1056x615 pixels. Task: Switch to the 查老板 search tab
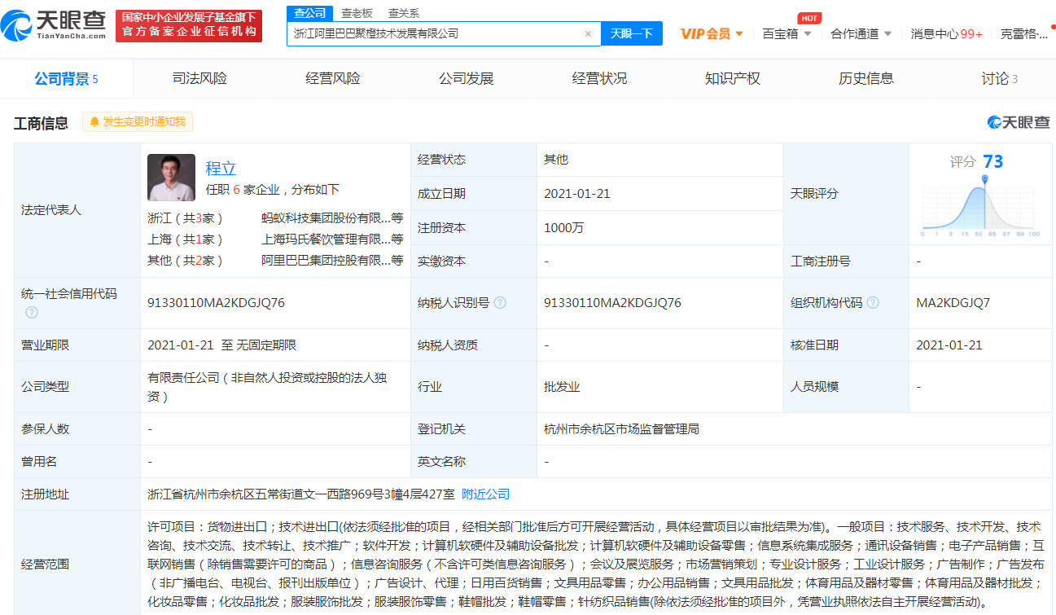[x=357, y=13]
